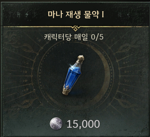Select the 15,000 price label
Image resolution: width=150 pixels, height=137 pixels.
pyautogui.click(x=83, y=124)
